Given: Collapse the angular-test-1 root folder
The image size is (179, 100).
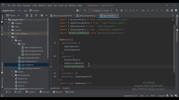Looking at the screenshot, I should coord(6,20).
